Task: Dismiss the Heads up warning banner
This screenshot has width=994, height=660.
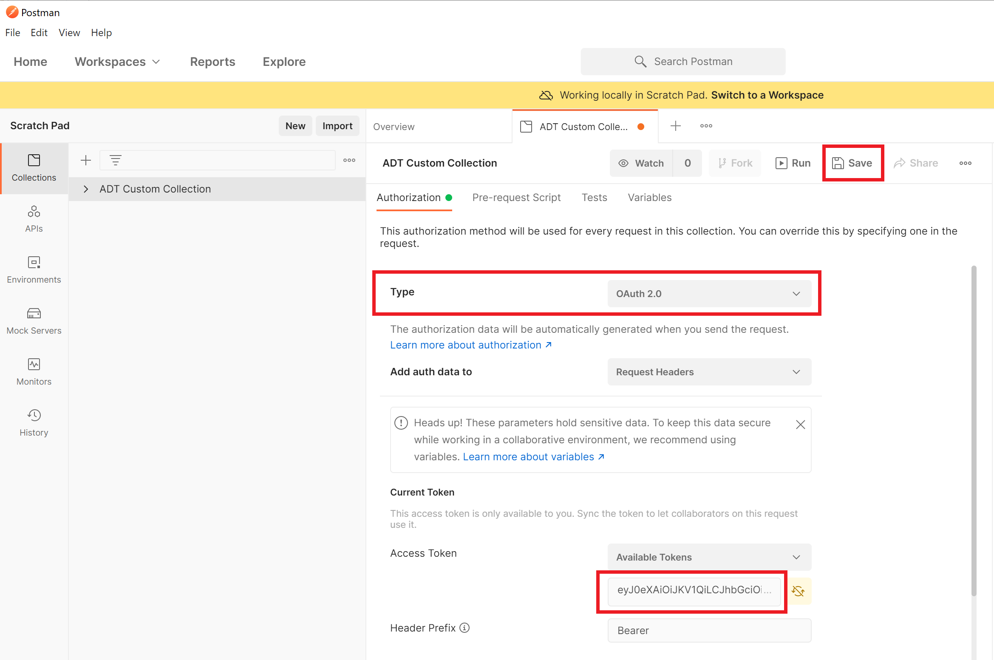Action: coord(801,425)
